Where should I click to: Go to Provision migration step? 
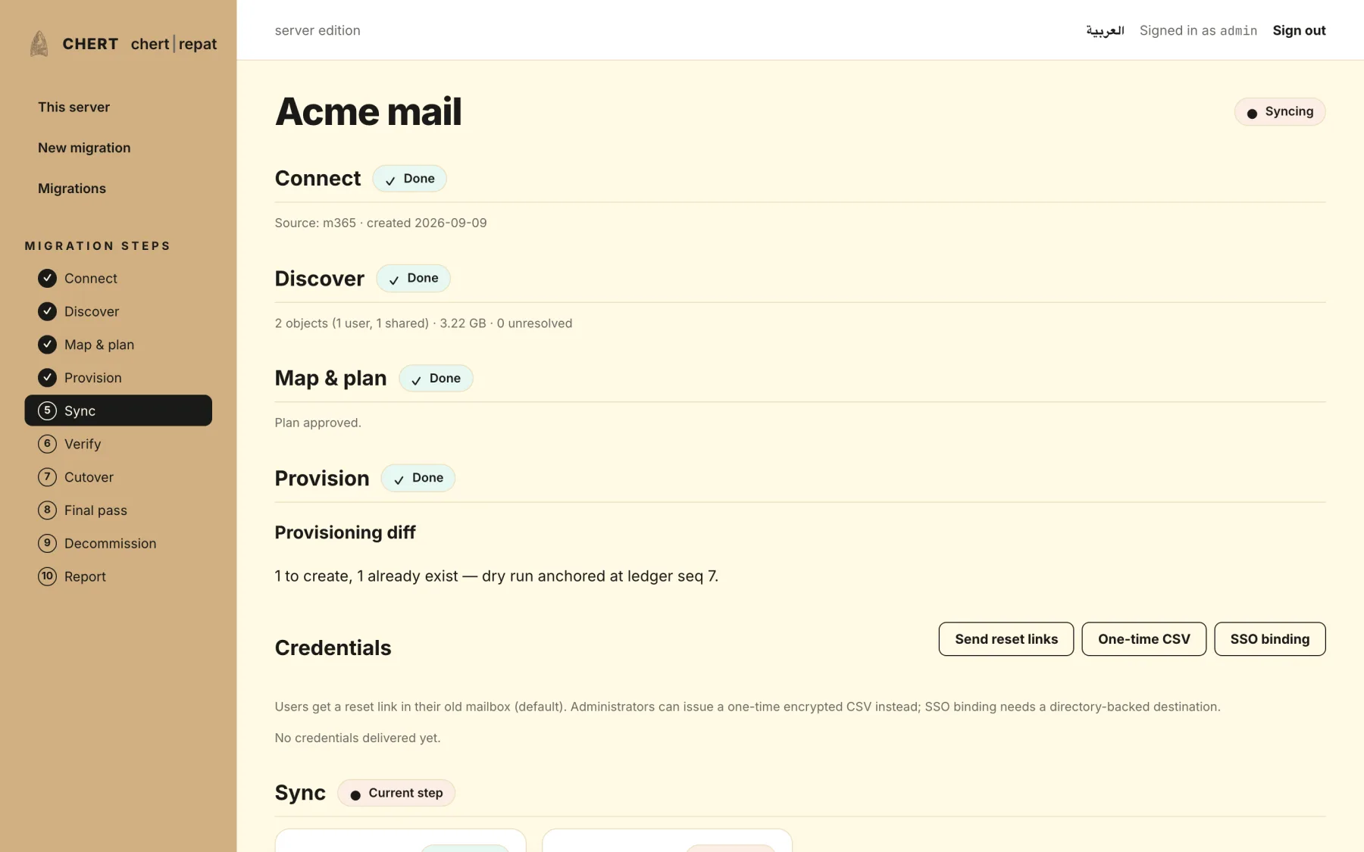click(x=118, y=377)
